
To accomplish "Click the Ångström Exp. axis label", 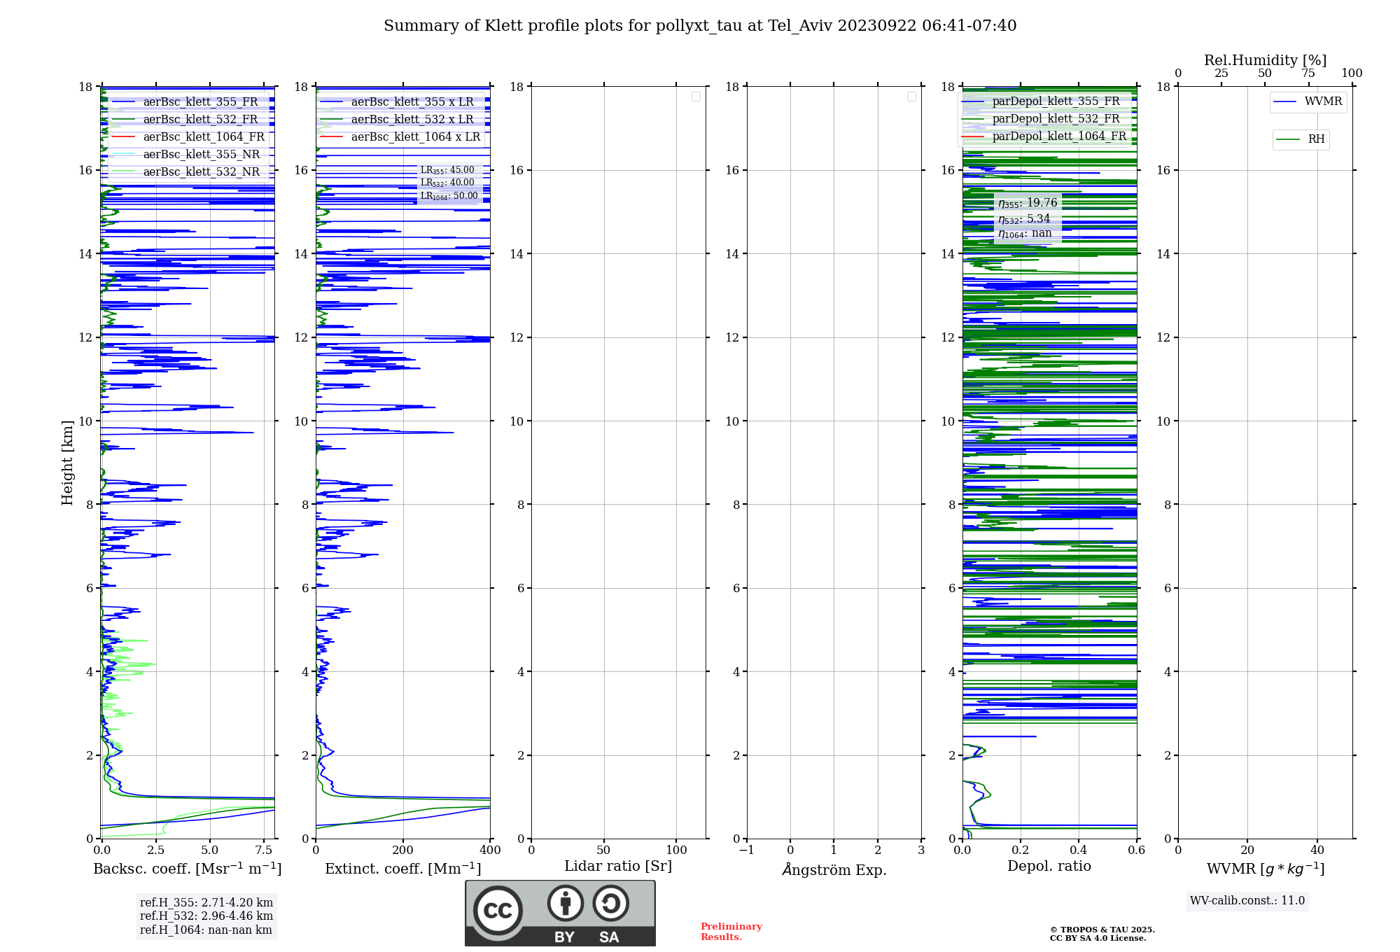I will click(x=834, y=869).
